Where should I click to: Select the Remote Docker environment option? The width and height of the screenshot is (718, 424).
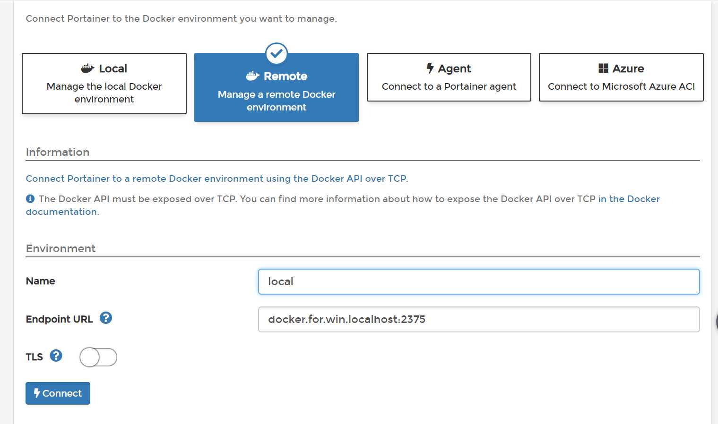[277, 87]
